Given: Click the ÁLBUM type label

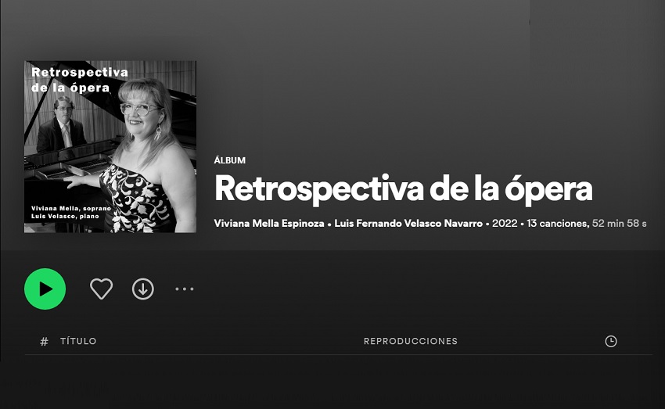Looking at the screenshot, I should click(x=230, y=160).
